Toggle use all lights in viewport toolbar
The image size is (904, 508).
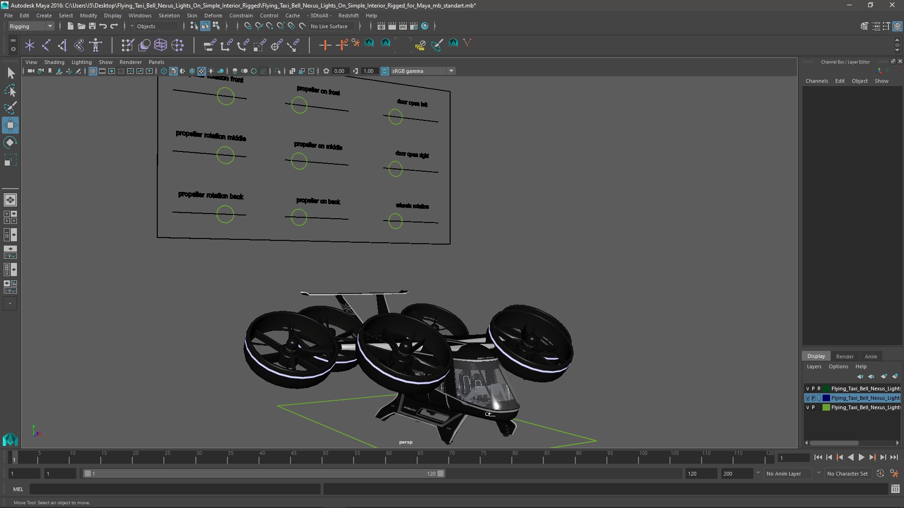coord(211,71)
